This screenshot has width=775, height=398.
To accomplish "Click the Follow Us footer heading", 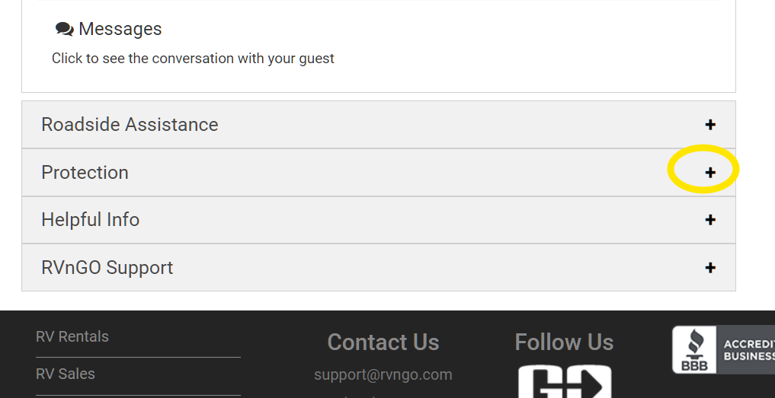I will (564, 342).
